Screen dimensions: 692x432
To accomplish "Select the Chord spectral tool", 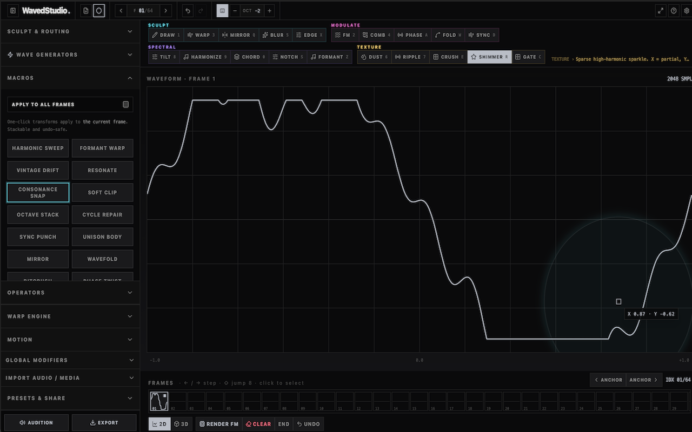I will pos(250,57).
